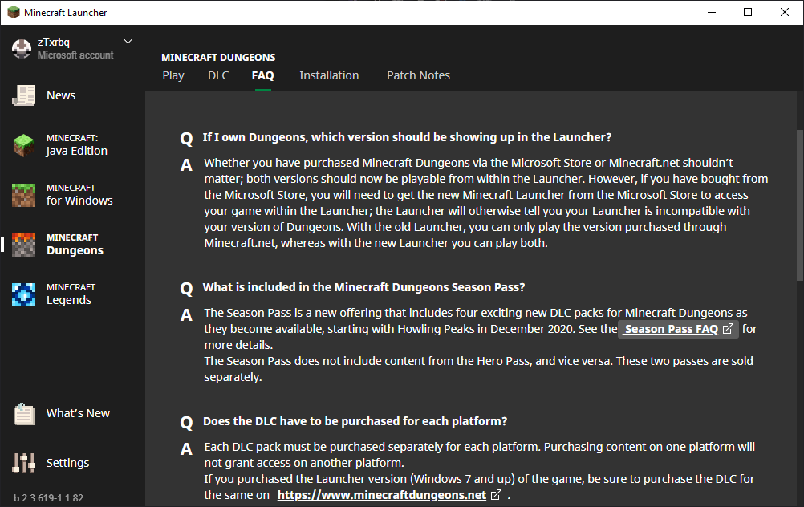Expand the account dropdown chevron
Screen dimensions: 804x507
coord(128,42)
